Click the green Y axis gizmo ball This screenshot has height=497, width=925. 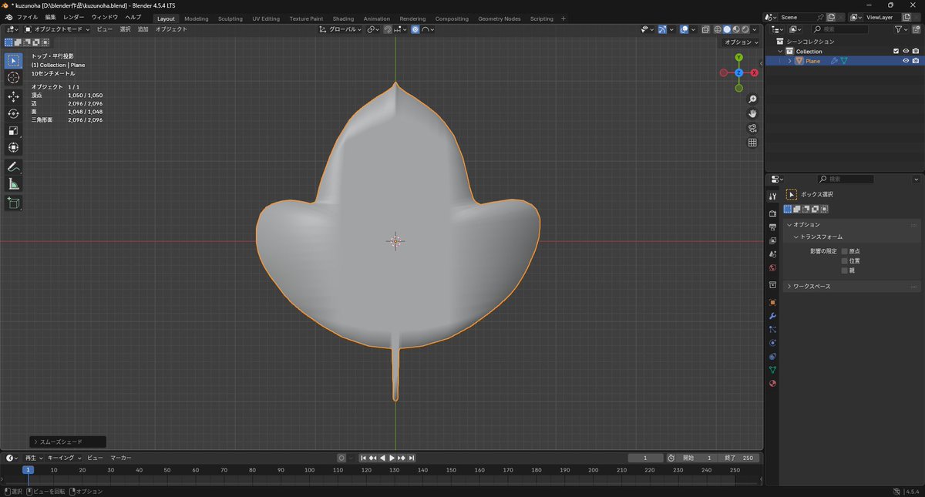pyautogui.click(x=738, y=57)
